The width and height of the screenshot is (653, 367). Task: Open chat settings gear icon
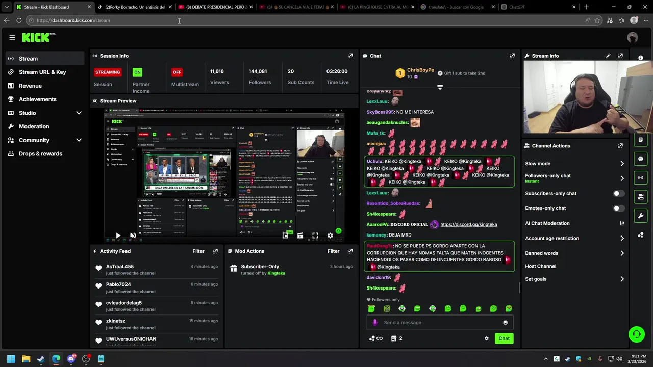pos(487,338)
